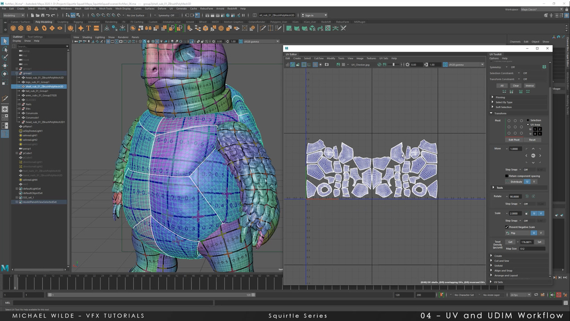Click the polygon sphere shelf icon
This screenshot has height=321, width=570.
(x=13, y=28)
